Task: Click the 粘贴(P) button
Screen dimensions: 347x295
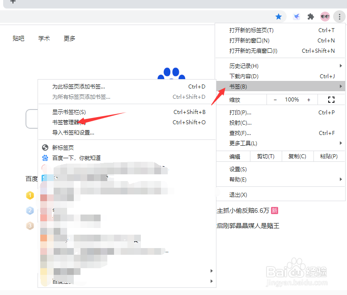Action: coord(329,156)
